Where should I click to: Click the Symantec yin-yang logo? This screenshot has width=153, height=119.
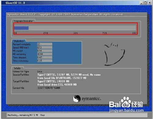(x=77, y=99)
